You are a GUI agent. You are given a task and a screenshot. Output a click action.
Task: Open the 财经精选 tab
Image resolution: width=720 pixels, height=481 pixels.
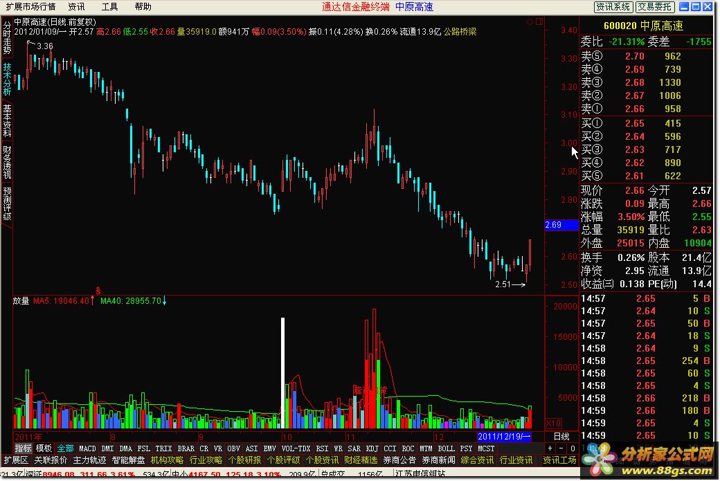coord(361,460)
